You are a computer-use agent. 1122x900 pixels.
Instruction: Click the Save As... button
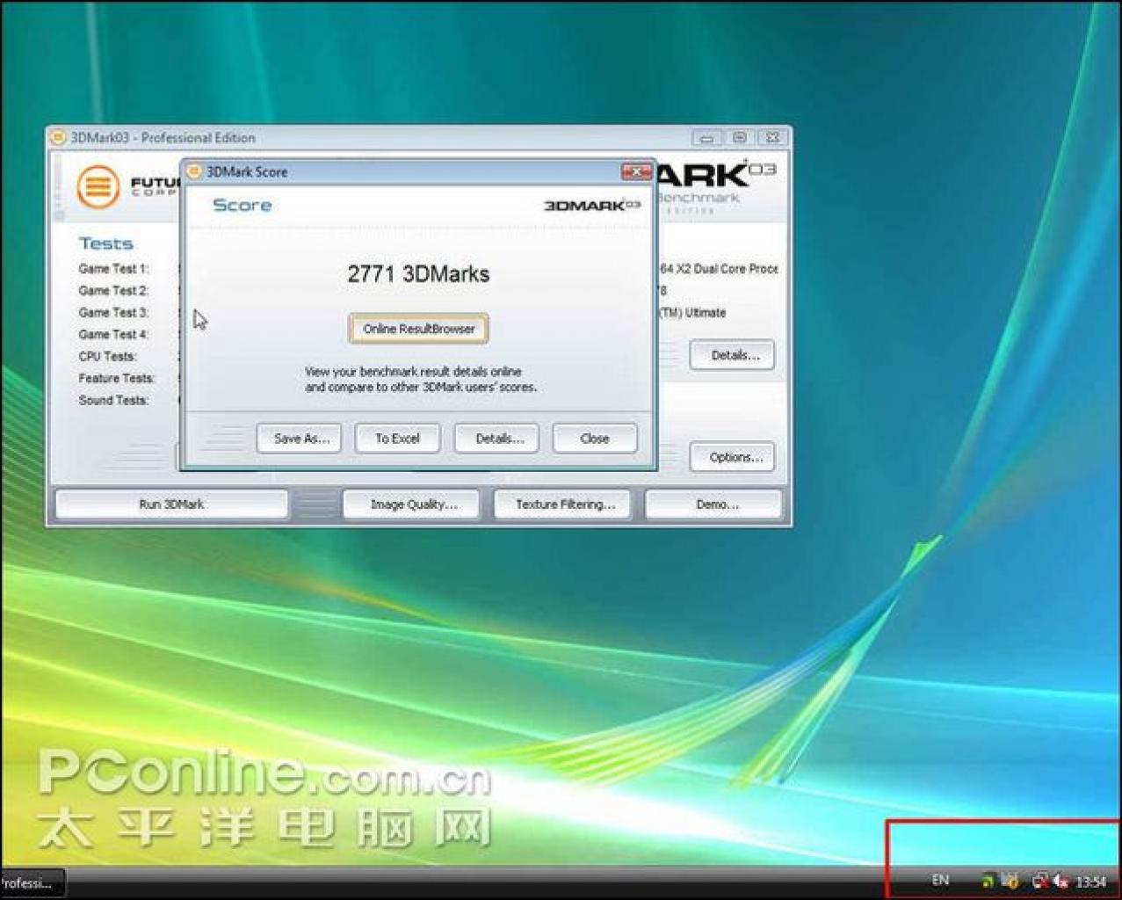(x=300, y=439)
